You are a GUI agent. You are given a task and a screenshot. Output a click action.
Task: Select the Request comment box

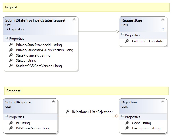[x=85, y=7]
